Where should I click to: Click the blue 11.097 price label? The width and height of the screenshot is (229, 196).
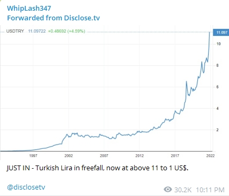221,33
